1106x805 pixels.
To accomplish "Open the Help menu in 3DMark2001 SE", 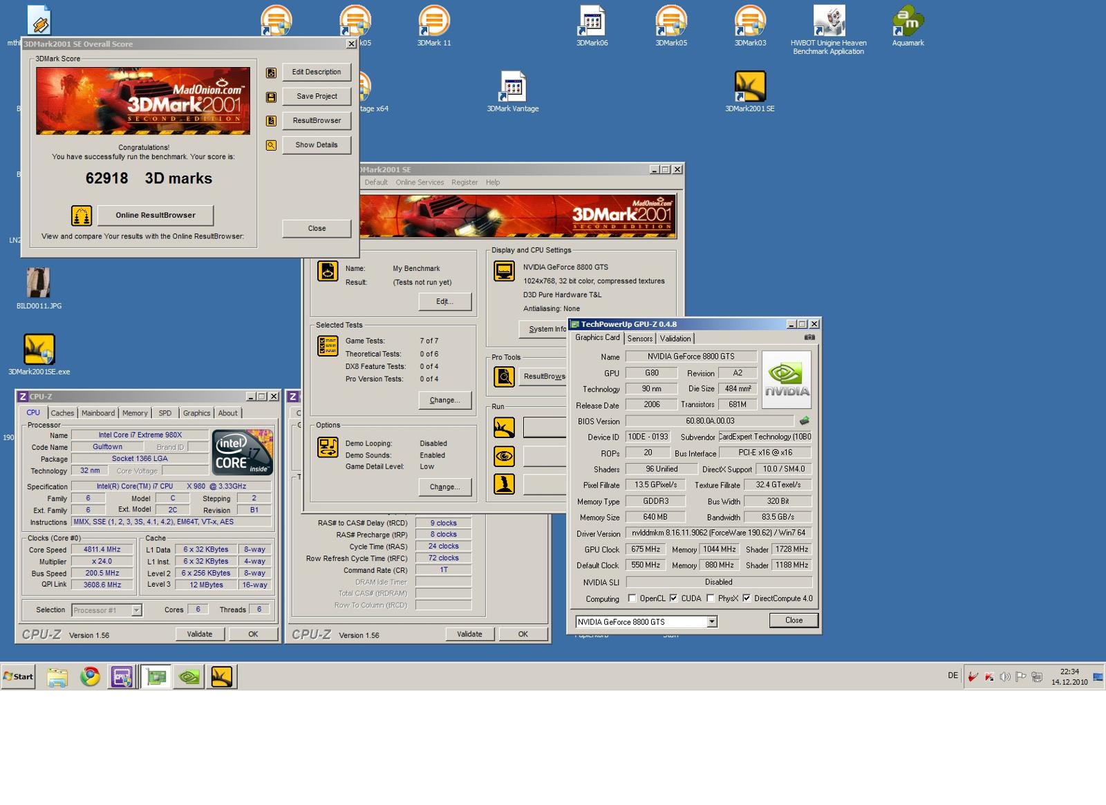I will pyautogui.click(x=493, y=182).
